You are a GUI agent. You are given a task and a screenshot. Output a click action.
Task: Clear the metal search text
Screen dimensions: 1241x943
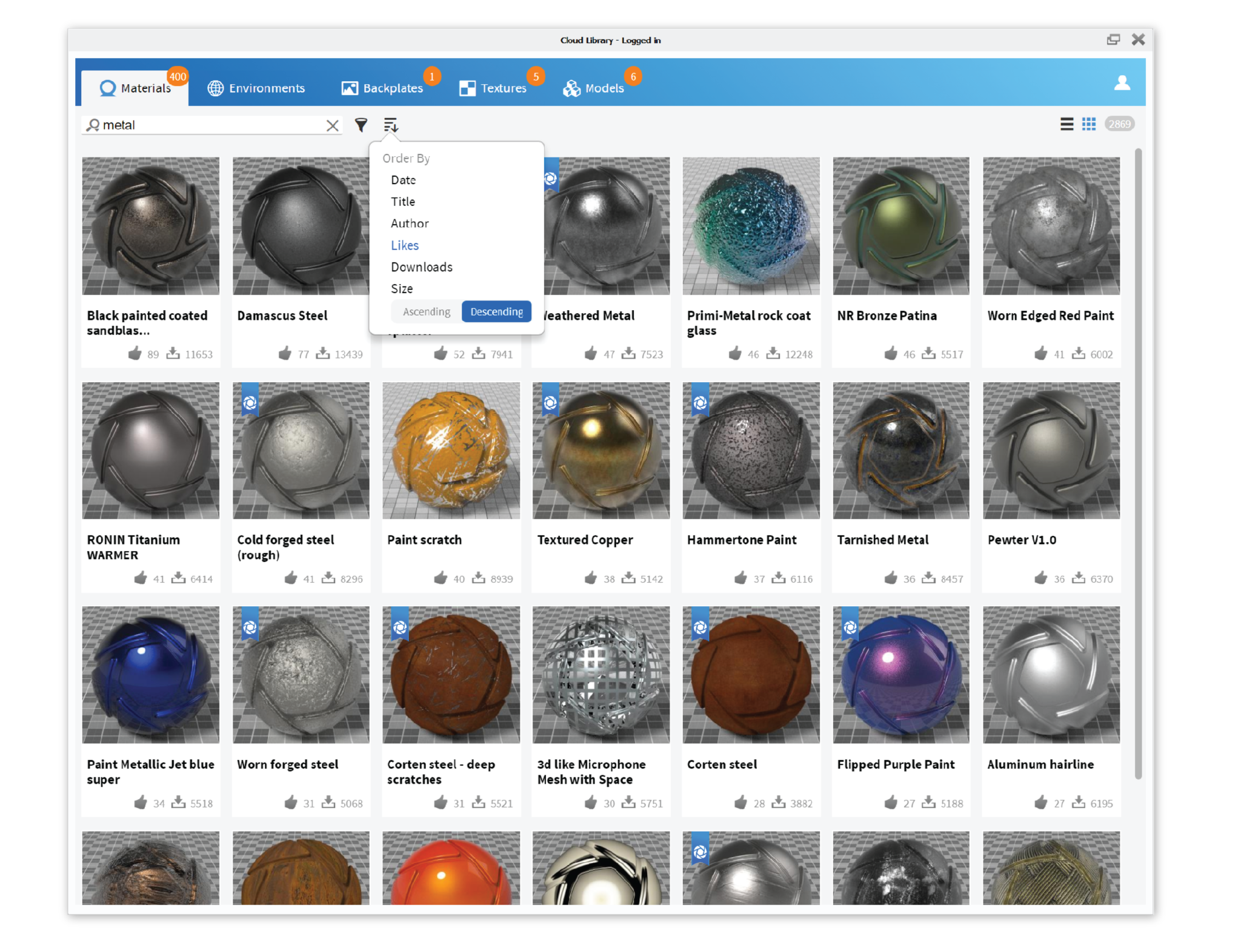[333, 125]
